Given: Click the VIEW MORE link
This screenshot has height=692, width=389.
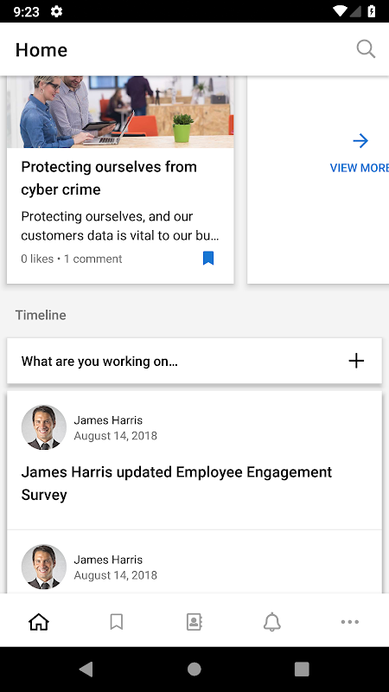Looking at the screenshot, I should point(359,168).
